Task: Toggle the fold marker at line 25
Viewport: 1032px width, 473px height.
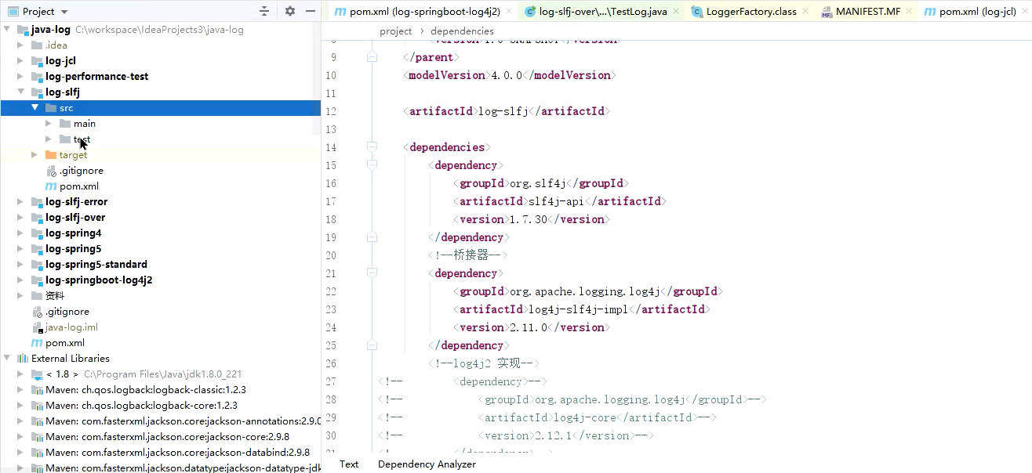Action: (x=372, y=345)
